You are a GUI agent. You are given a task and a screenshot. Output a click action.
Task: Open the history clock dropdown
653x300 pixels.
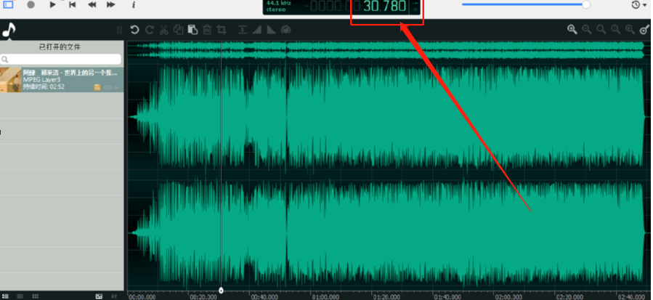click(x=639, y=4)
